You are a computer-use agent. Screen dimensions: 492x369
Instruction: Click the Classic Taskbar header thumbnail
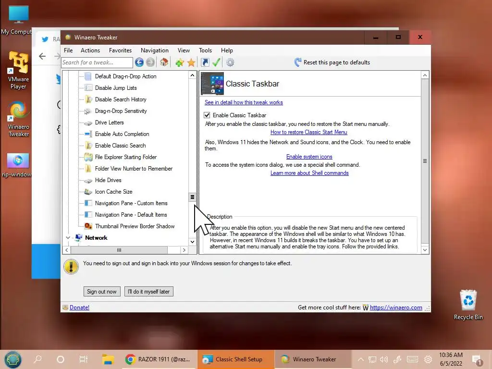coord(212,84)
